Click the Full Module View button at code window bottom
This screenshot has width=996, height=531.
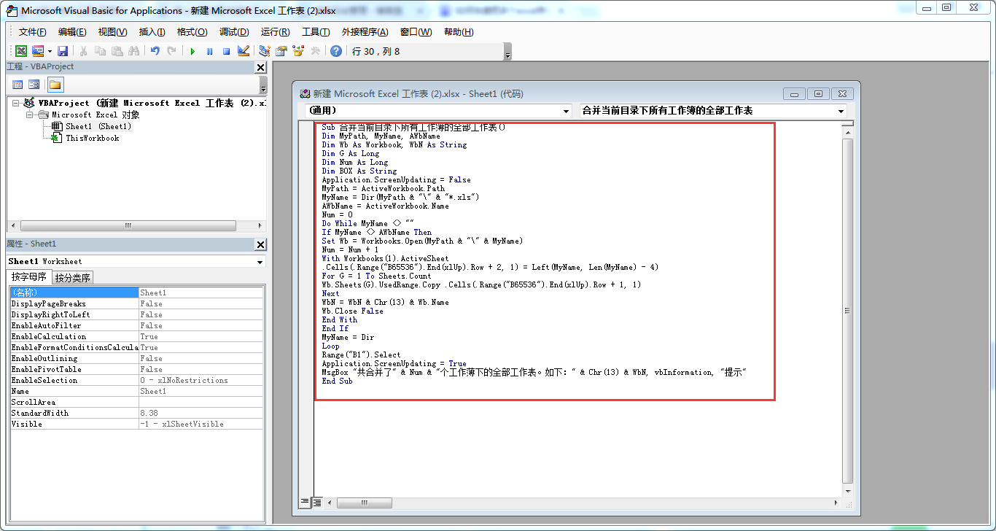tap(317, 503)
